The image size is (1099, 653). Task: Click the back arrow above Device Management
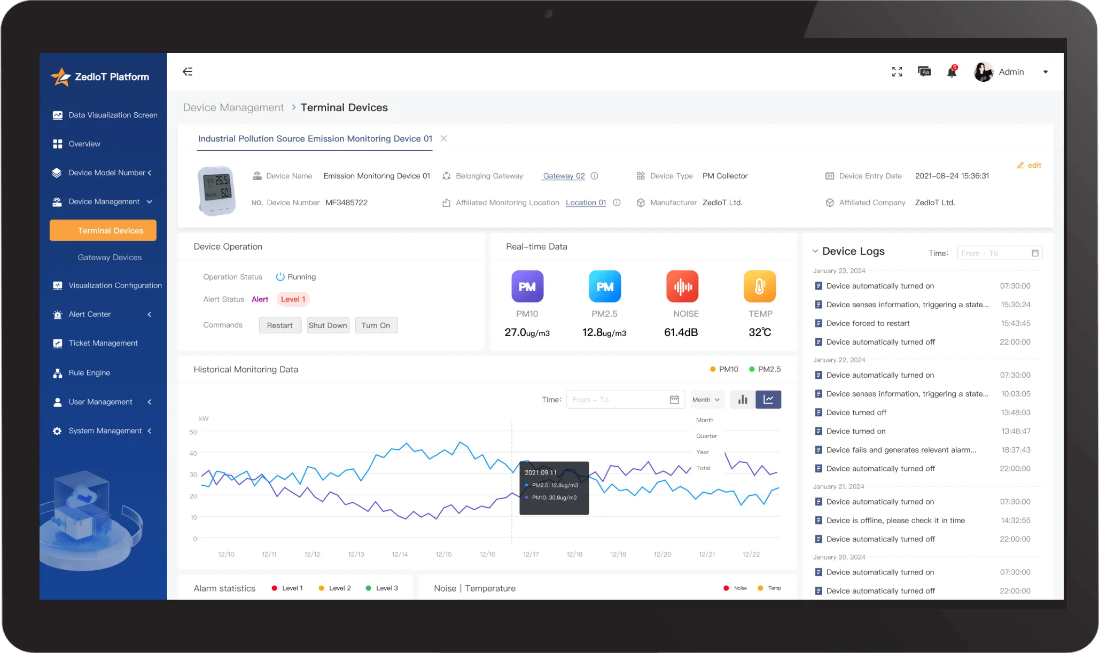pyautogui.click(x=188, y=71)
